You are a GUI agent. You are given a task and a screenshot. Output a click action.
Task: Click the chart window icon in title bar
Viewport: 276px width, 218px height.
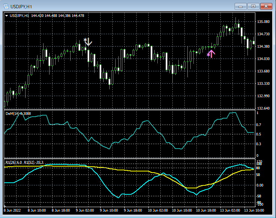[x=6, y=6]
